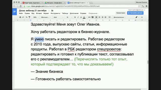This screenshot has width=161, height=90.
Task: Open the Таблица menu
Action: coord(65,13)
